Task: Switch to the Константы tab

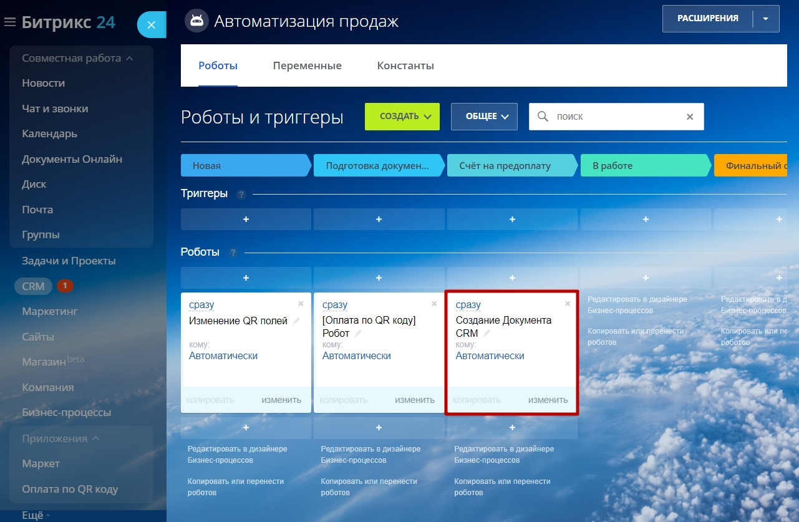Action: click(405, 65)
